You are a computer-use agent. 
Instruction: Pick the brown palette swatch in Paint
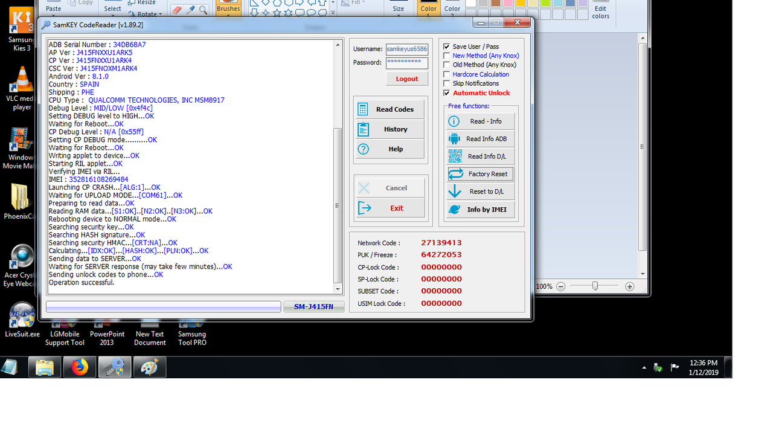(x=495, y=3)
